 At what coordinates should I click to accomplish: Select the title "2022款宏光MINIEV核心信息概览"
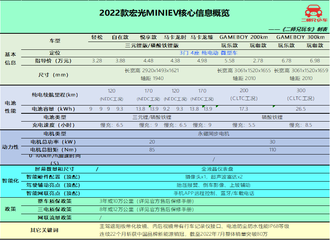[x=164, y=13]
